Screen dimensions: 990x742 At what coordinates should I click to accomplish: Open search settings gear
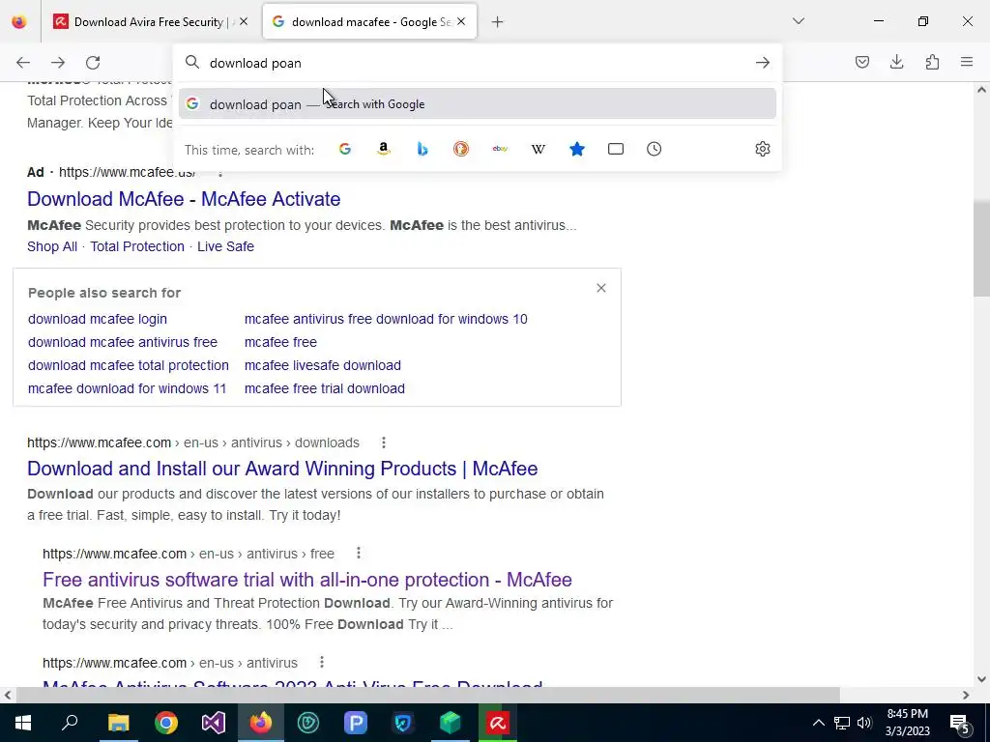pyautogui.click(x=763, y=149)
